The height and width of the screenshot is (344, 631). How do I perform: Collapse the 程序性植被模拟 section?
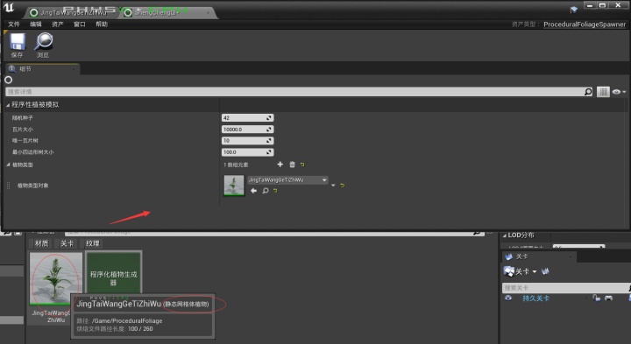click(8, 105)
